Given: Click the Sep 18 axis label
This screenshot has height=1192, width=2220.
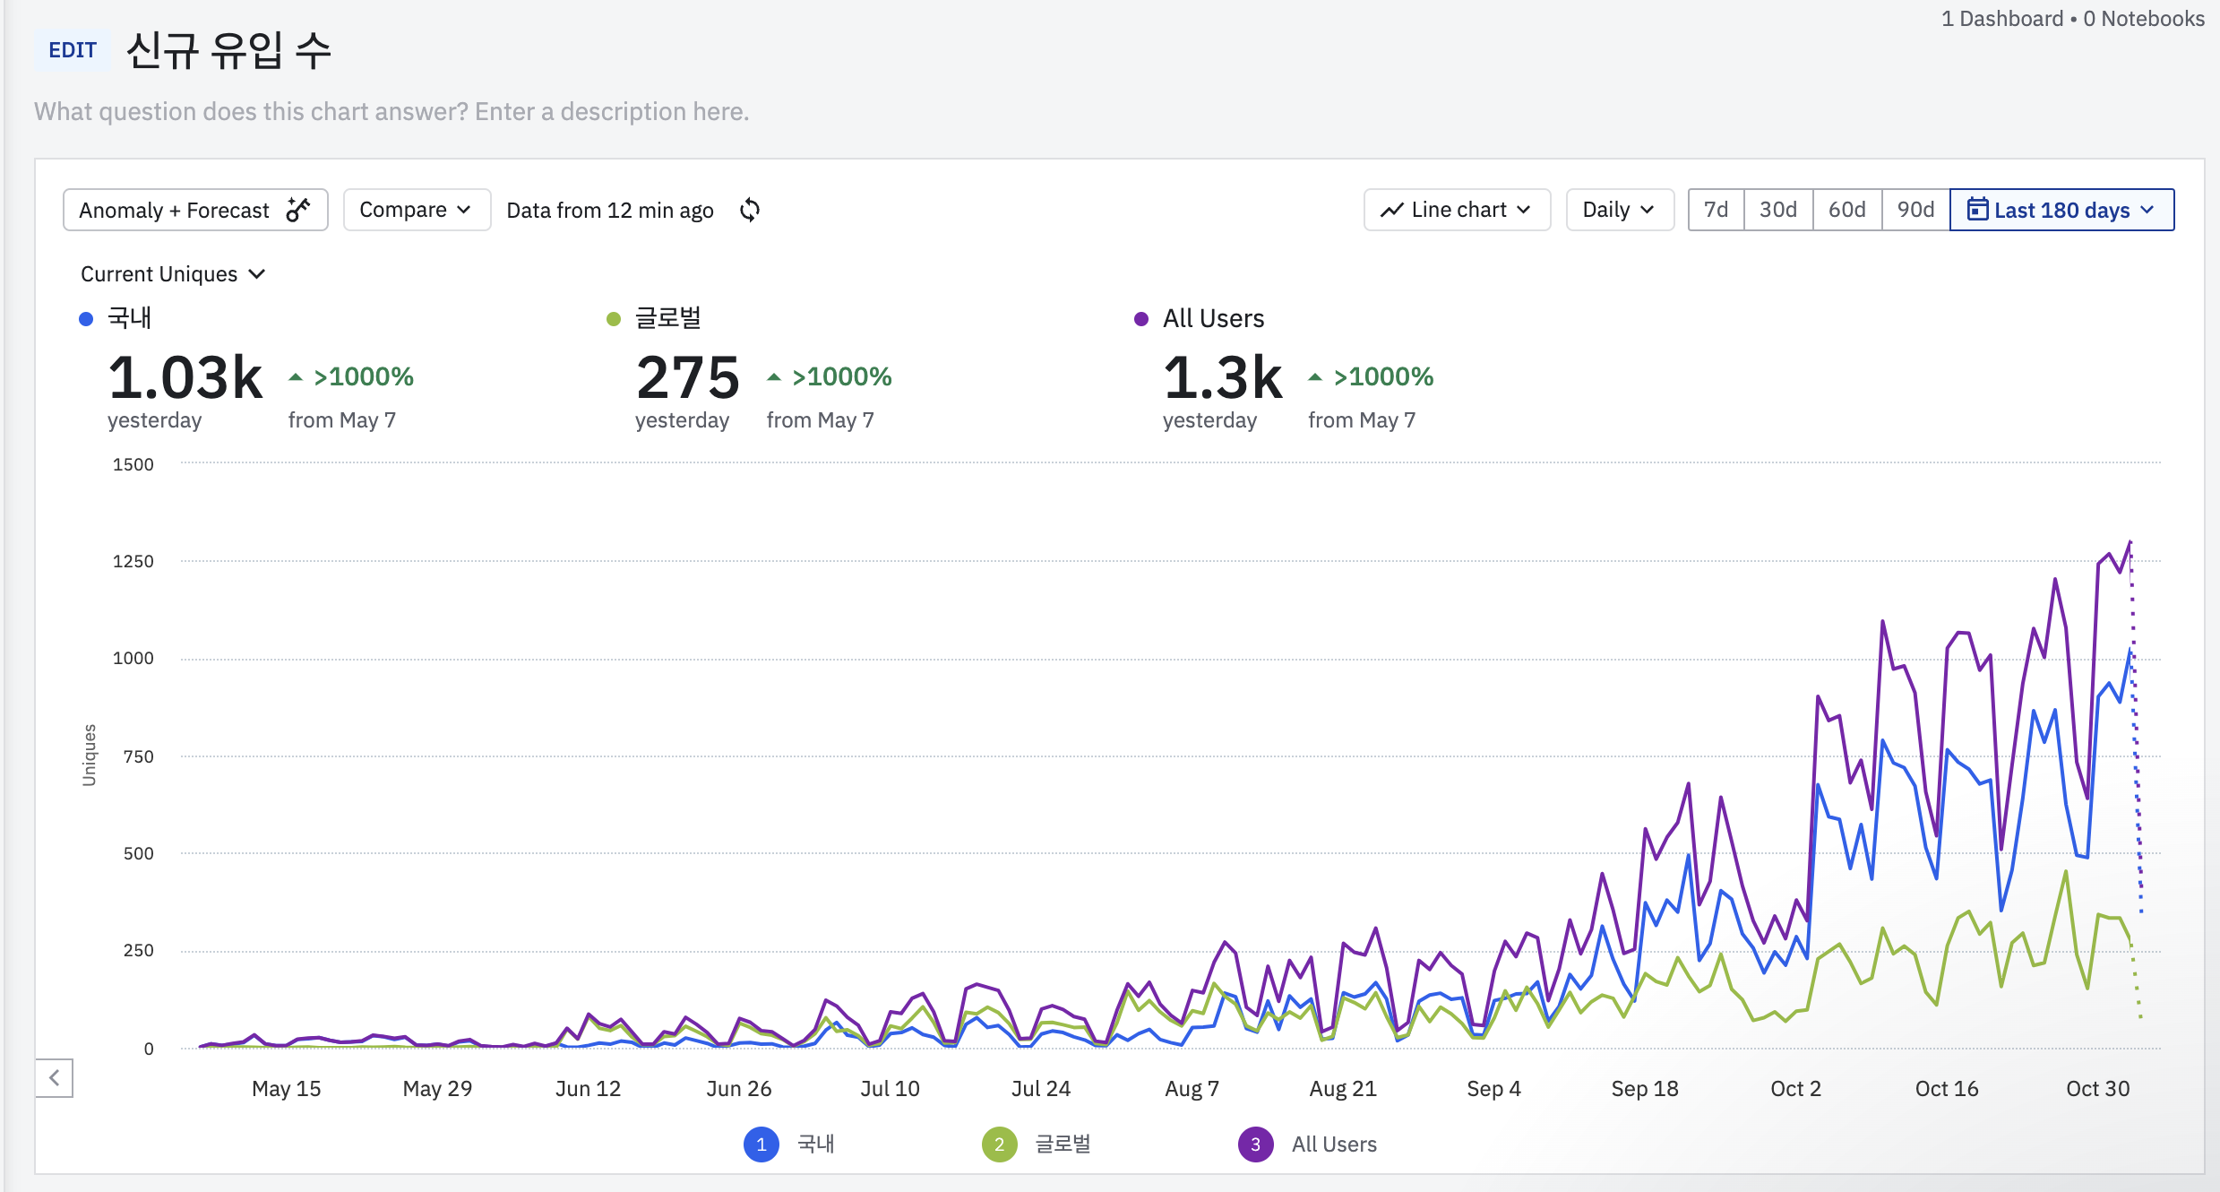Looking at the screenshot, I should (1645, 1089).
